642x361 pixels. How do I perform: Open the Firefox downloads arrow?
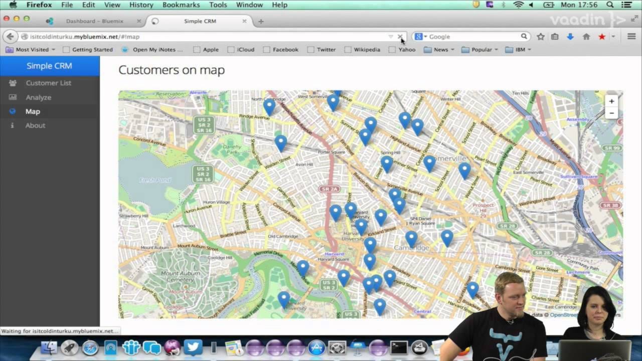pos(570,37)
